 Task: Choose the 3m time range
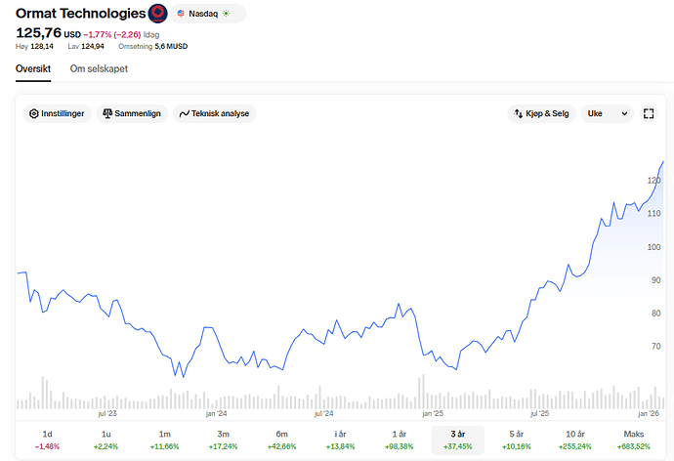(223, 440)
